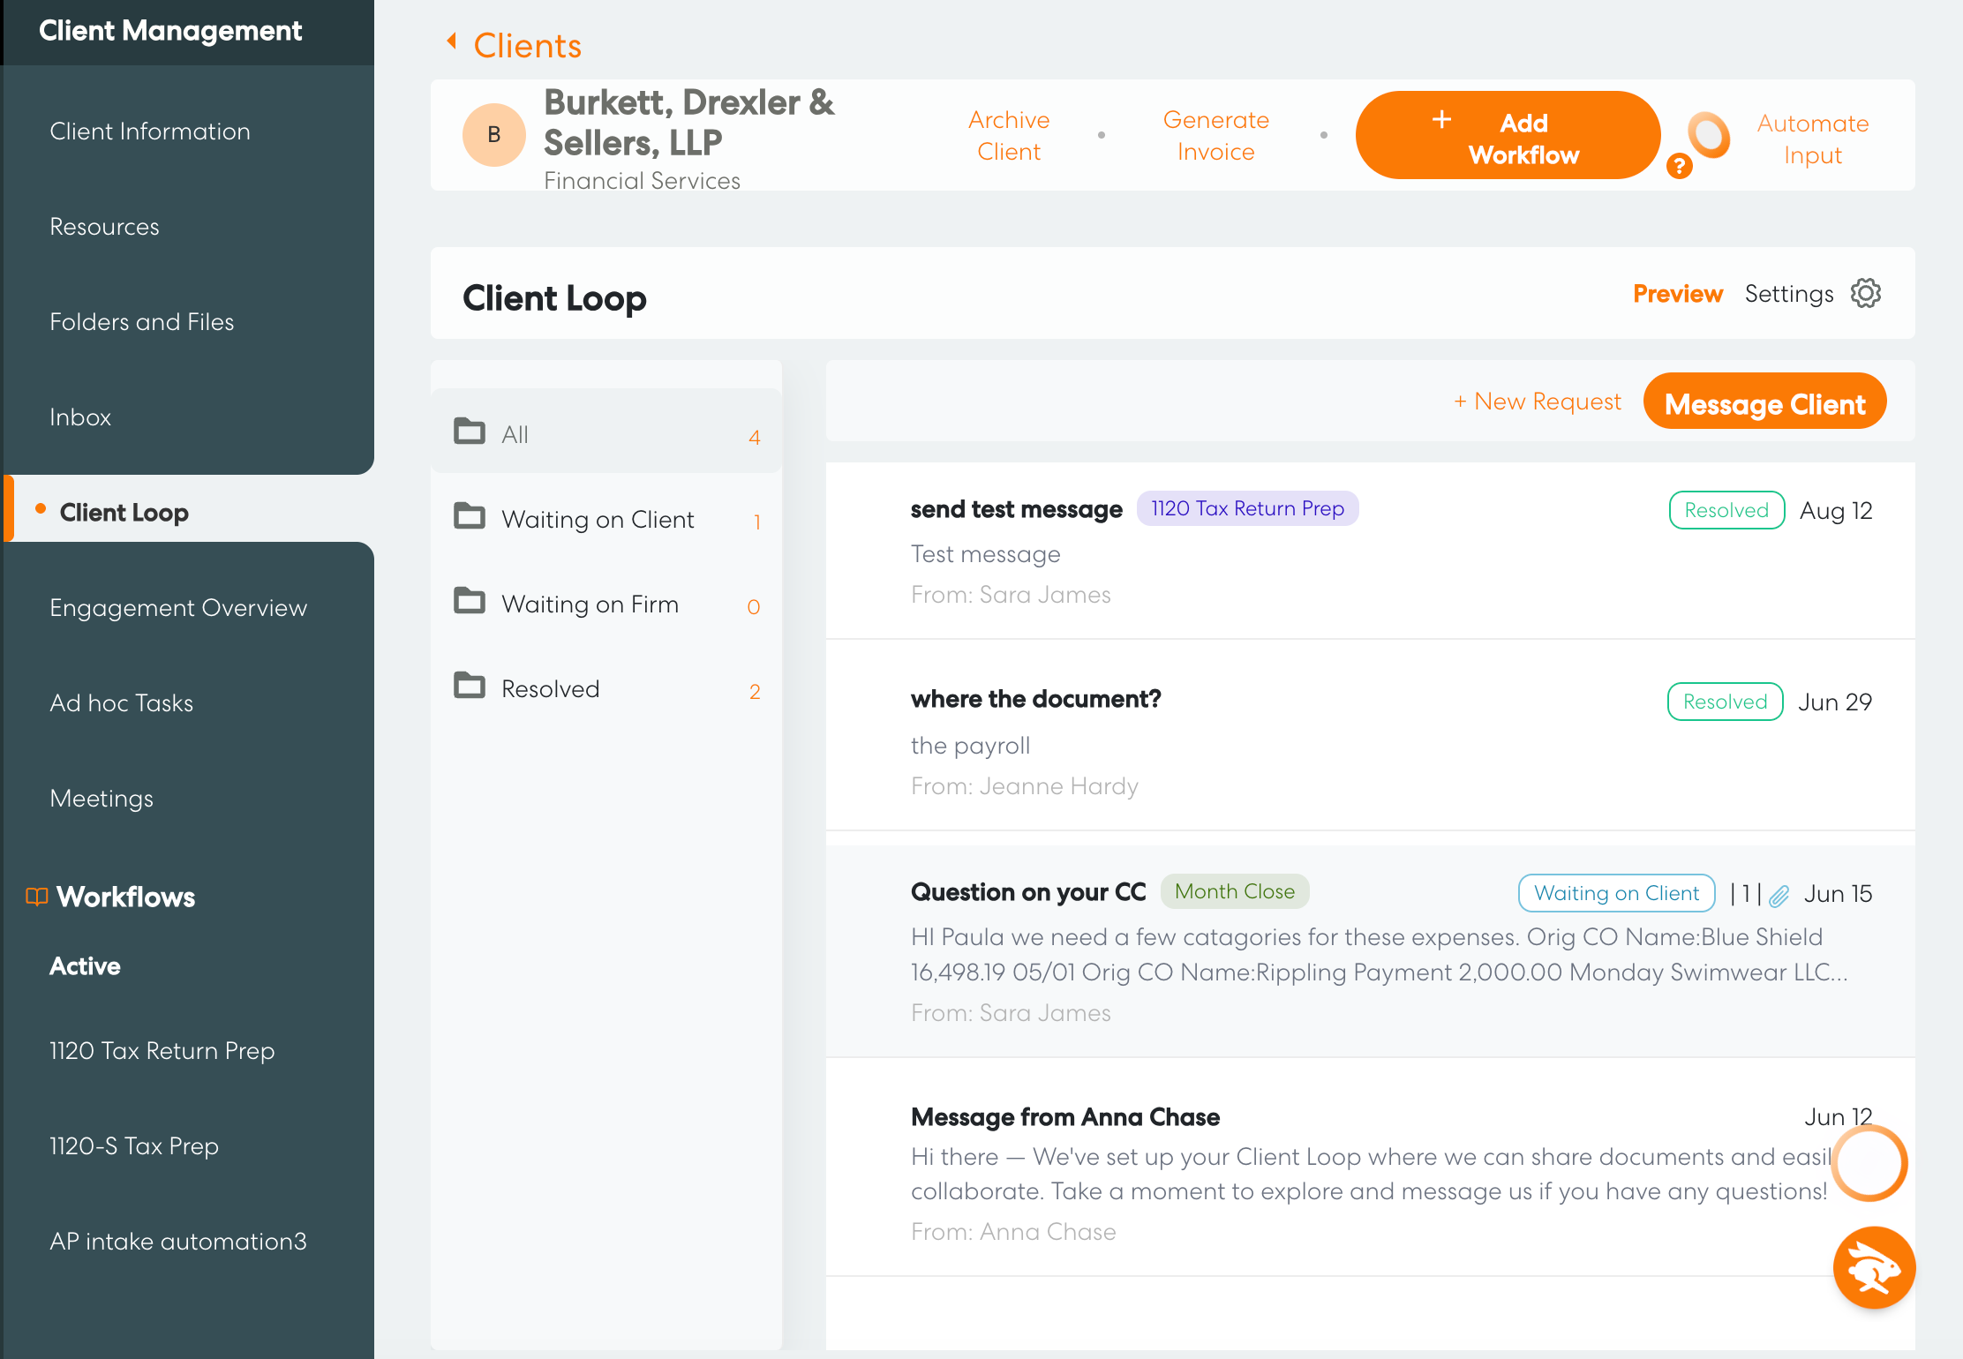
Task: Click the back arrow beside Clients
Action: (x=452, y=41)
